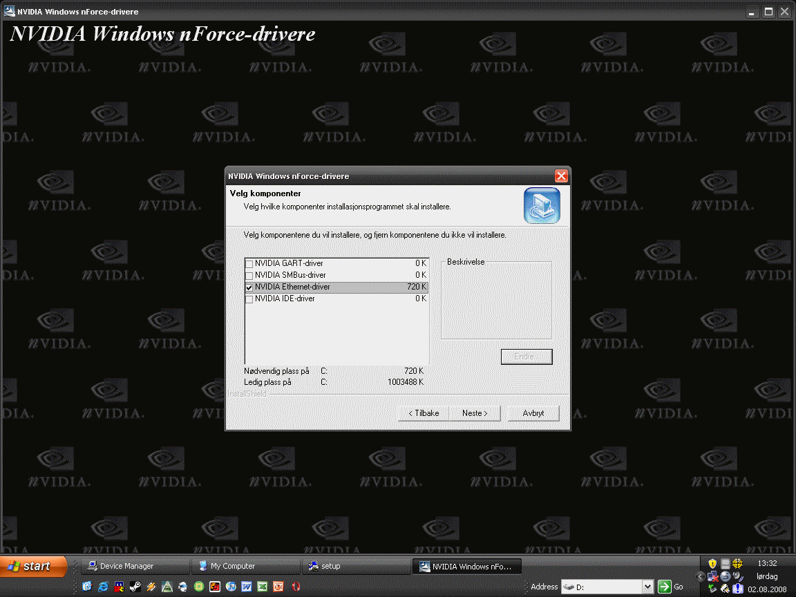Open the globe icon next to pyramid in quick launch
Viewport: 796px width, 597px height.
pos(182,587)
